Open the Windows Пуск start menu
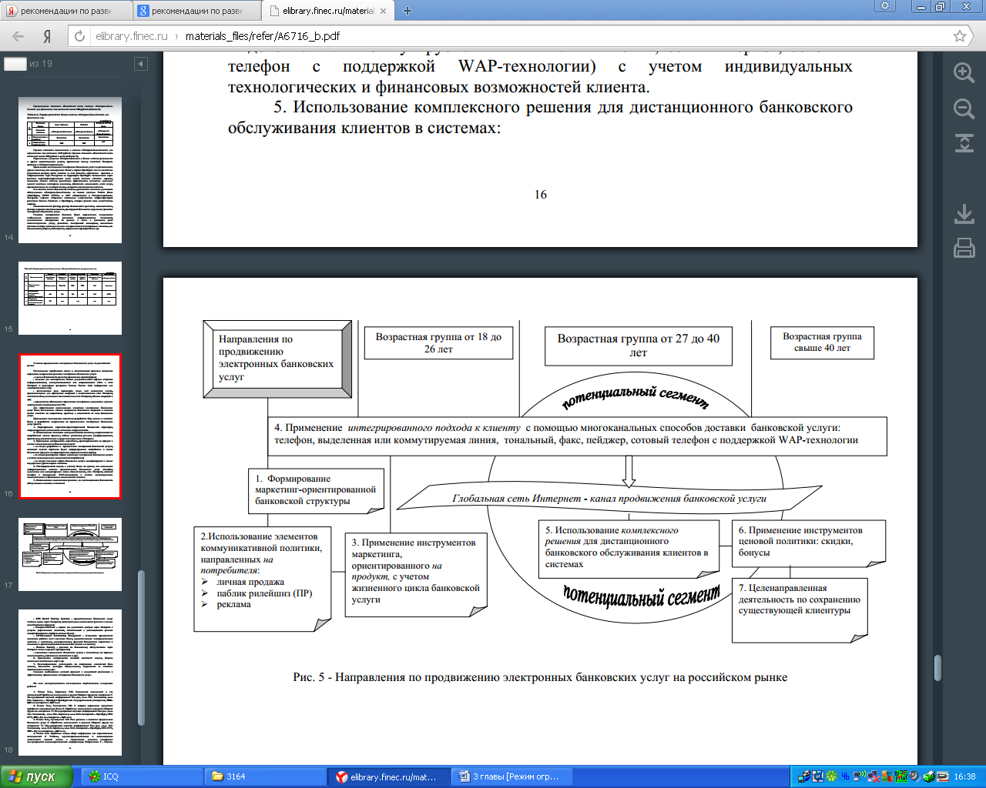 (x=36, y=776)
